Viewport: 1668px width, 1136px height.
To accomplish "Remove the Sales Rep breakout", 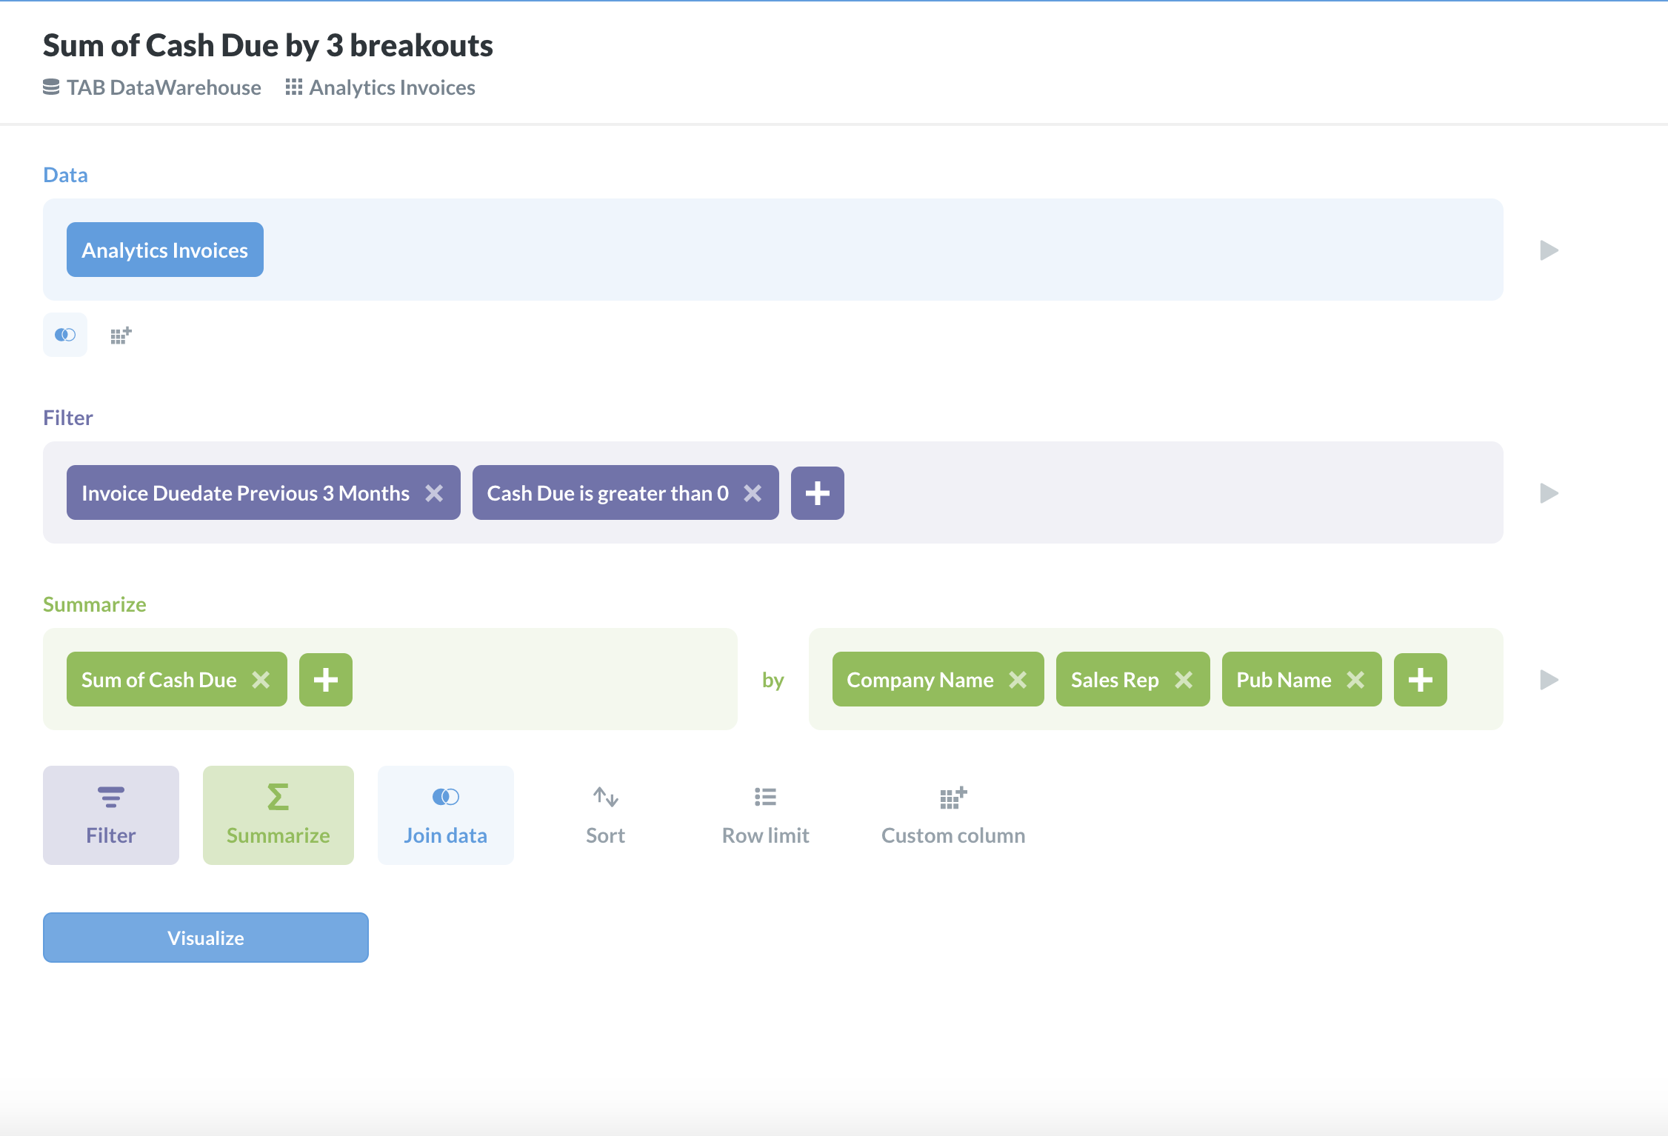I will pyautogui.click(x=1185, y=679).
